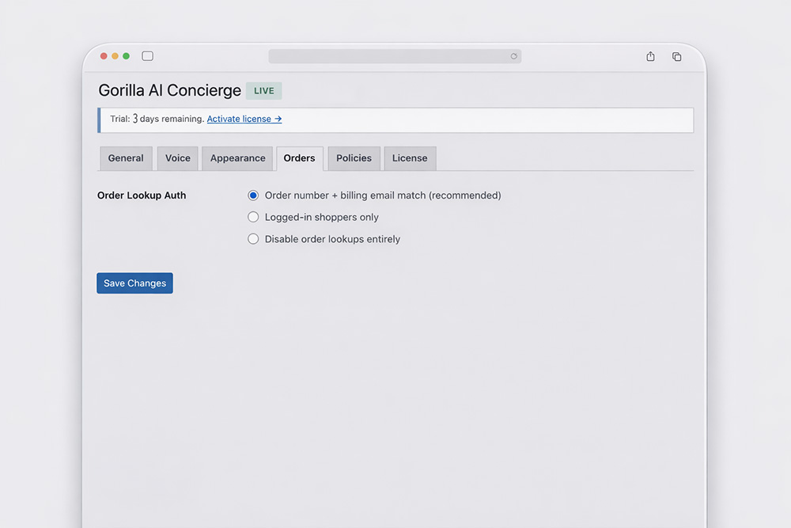791x528 pixels.
Task: Open the Policies tab
Action: [354, 158]
